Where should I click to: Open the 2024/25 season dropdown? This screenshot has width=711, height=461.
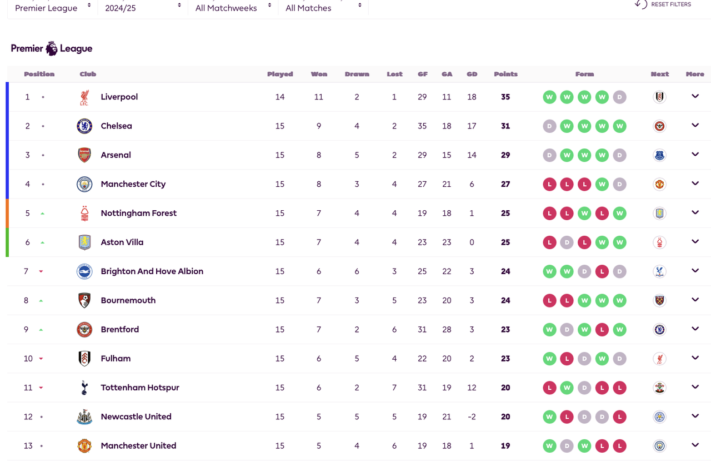point(143,8)
